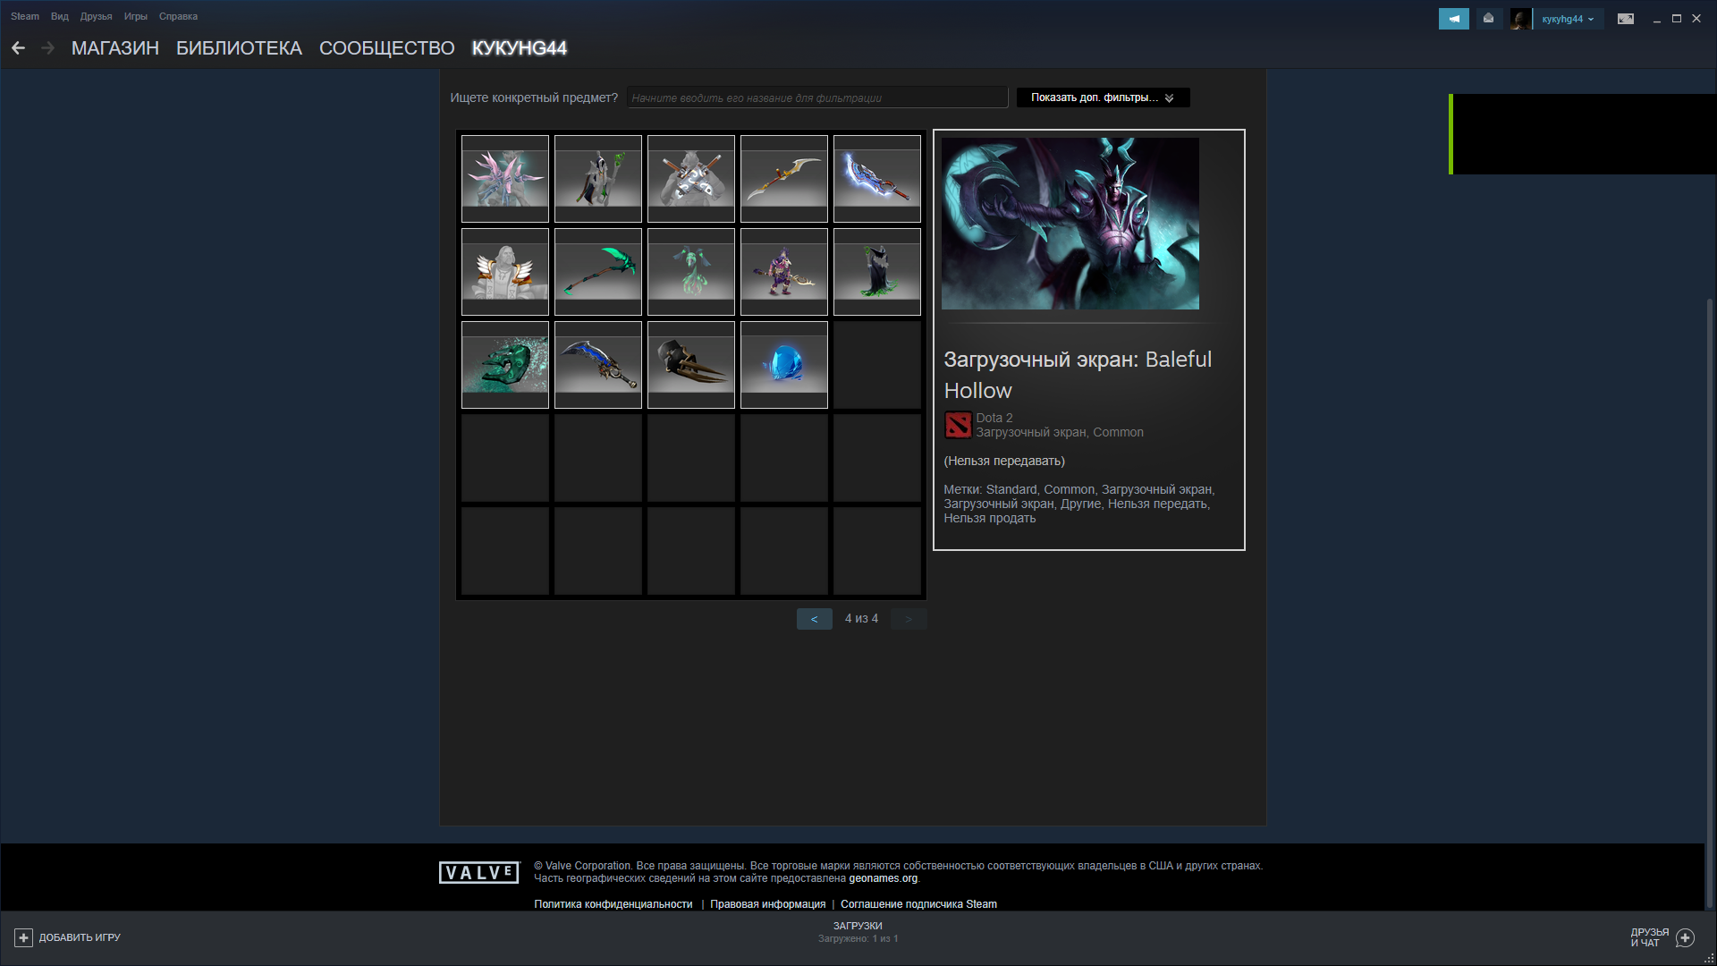The image size is (1717, 966).
Task: Go to previous inventory page
Action: click(x=814, y=619)
